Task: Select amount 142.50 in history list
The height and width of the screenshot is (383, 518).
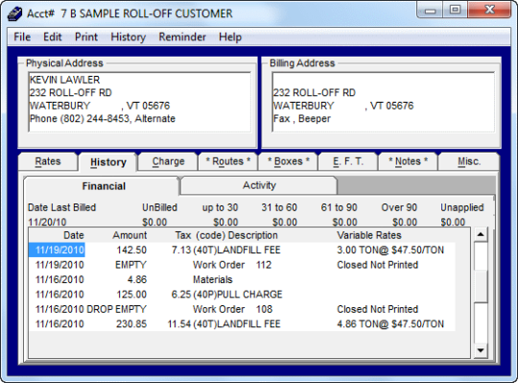Action: [131, 250]
